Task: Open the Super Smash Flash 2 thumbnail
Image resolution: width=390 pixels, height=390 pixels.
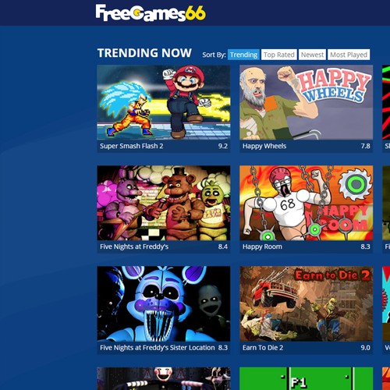Action: click(164, 102)
